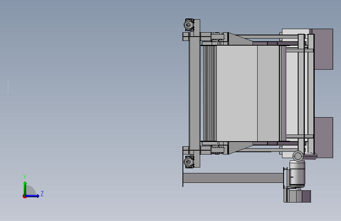
Task: Select the large central gray panel
Action: tap(237, 93)
